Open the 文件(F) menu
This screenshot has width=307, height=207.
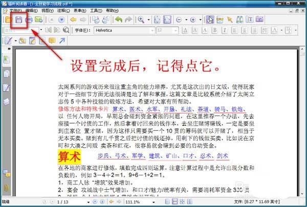[16, 11]
